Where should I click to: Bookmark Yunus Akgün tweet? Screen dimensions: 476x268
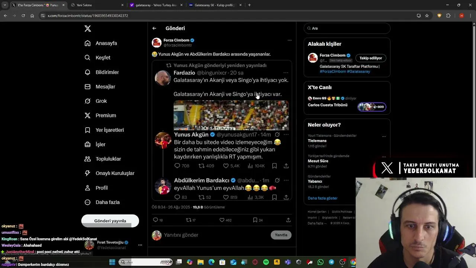pos(274,166)
